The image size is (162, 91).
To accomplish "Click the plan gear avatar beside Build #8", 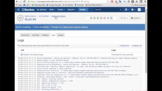I will click(20, 18).
